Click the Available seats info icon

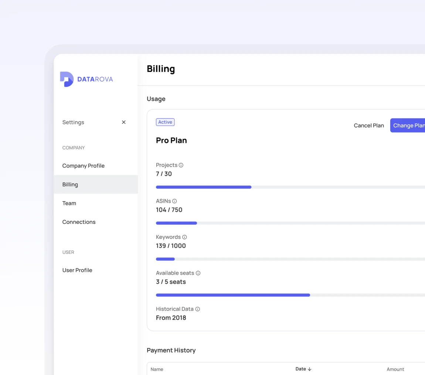point(198,273)
